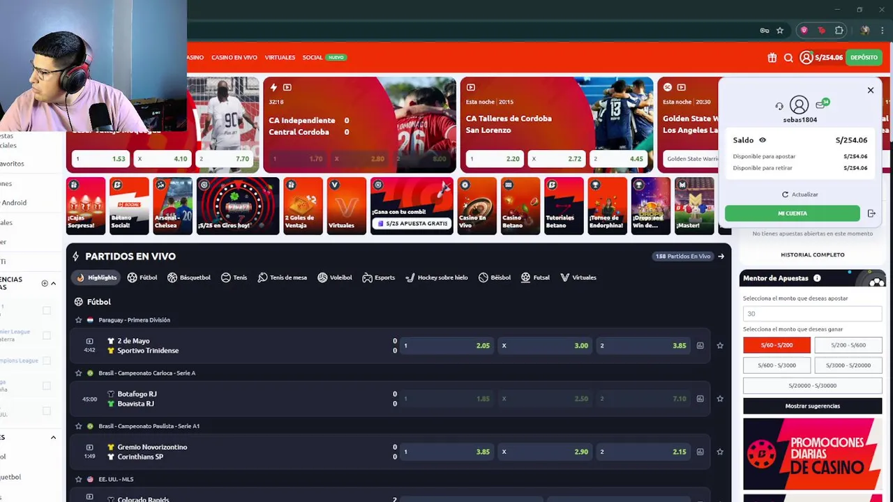Click the DEPÓSITO button

(864, 57)
